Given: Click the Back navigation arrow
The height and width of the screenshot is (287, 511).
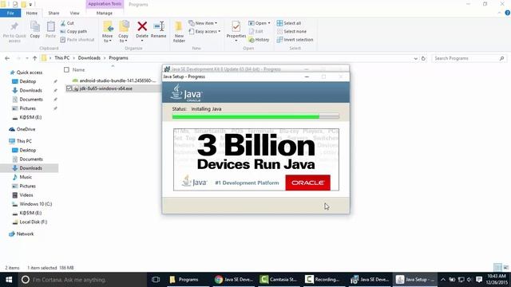Looking at the screenshot, I should click(x=7, y=58).
